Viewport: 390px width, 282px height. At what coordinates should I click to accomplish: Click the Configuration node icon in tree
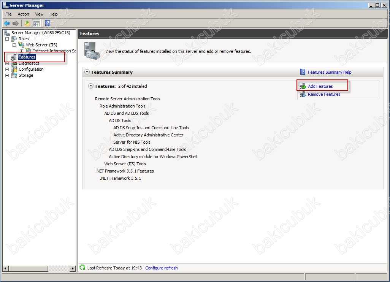14,69
